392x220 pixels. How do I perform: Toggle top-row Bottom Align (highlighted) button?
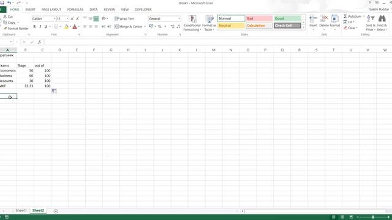pyautogui.click(x=96, y=18)
